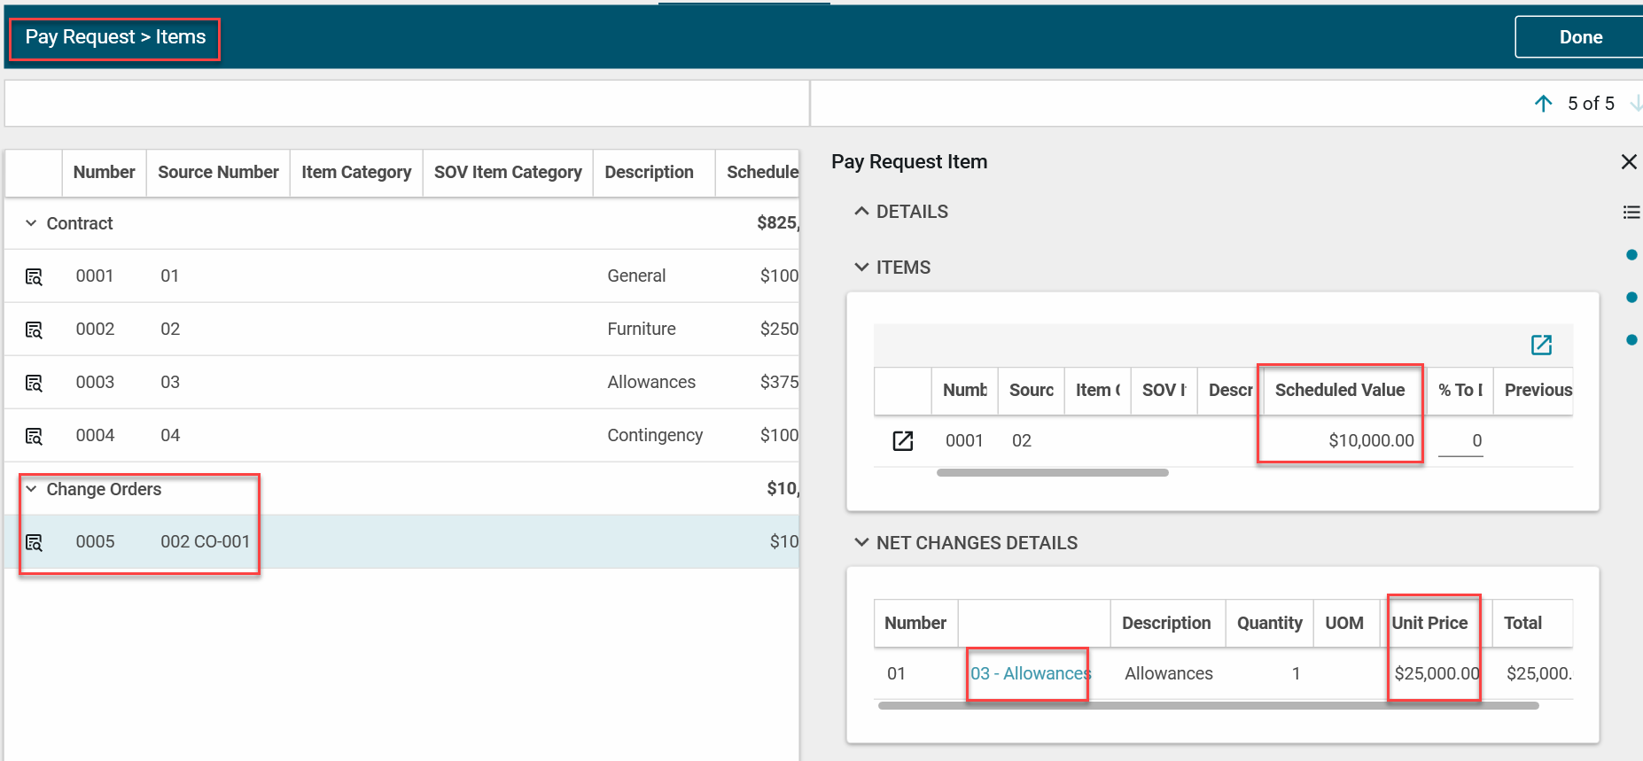Click the Items table horizontal scrollbar
Screen dimensions: 1643x761
(x=1052, y=473)
